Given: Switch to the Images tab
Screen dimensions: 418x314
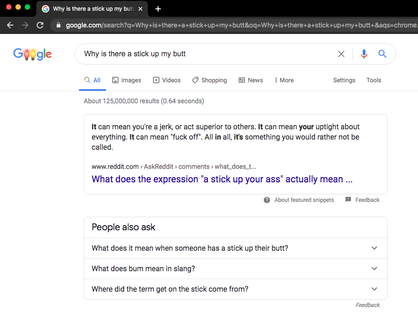Looking at the screenshot, I should [x=126, y=80].
